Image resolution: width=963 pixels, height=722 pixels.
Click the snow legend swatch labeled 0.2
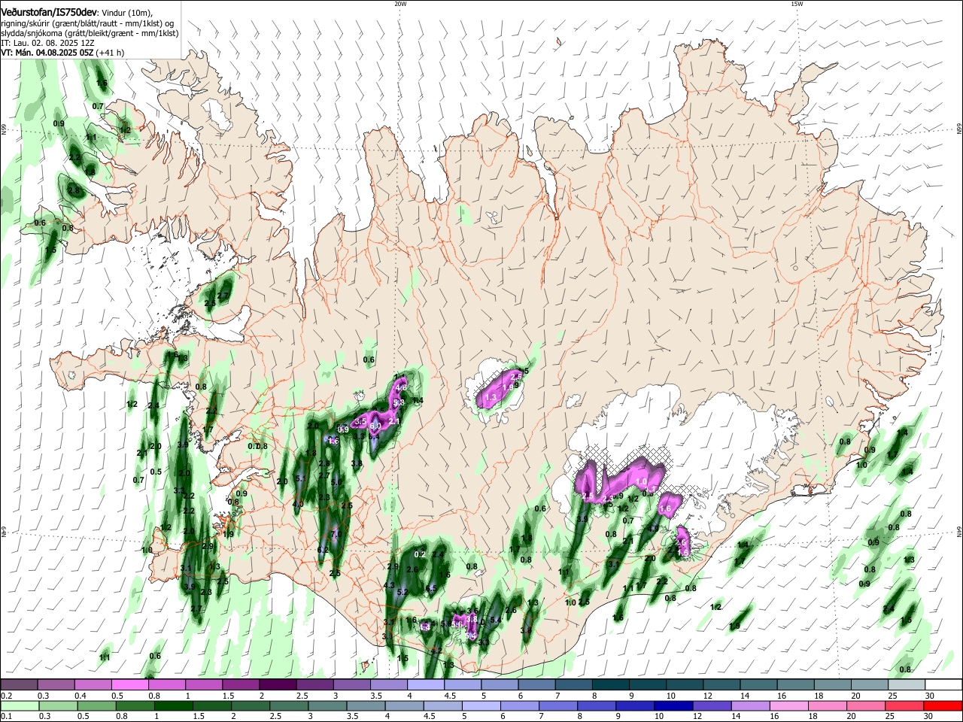(x=19, y=684)
